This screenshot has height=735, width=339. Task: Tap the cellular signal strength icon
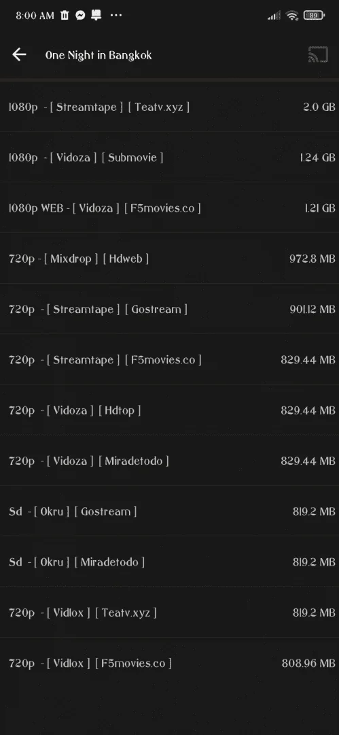point(274,16)
